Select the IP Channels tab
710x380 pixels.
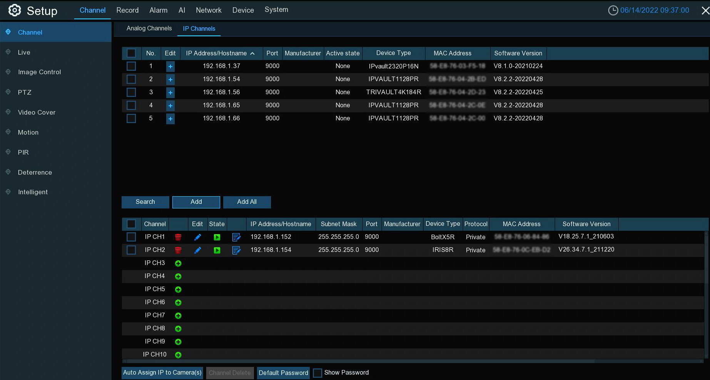tap(199, 29)
